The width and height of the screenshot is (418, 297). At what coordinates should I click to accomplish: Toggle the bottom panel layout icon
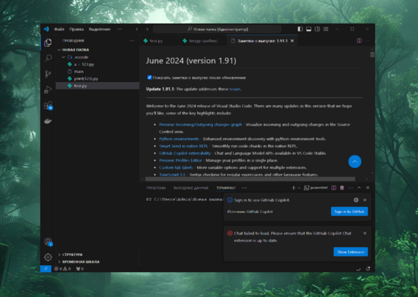pyautogui.click(x=309, y=29)
